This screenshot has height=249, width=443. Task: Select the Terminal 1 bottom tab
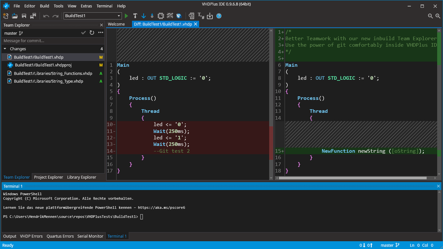point(117,236)
